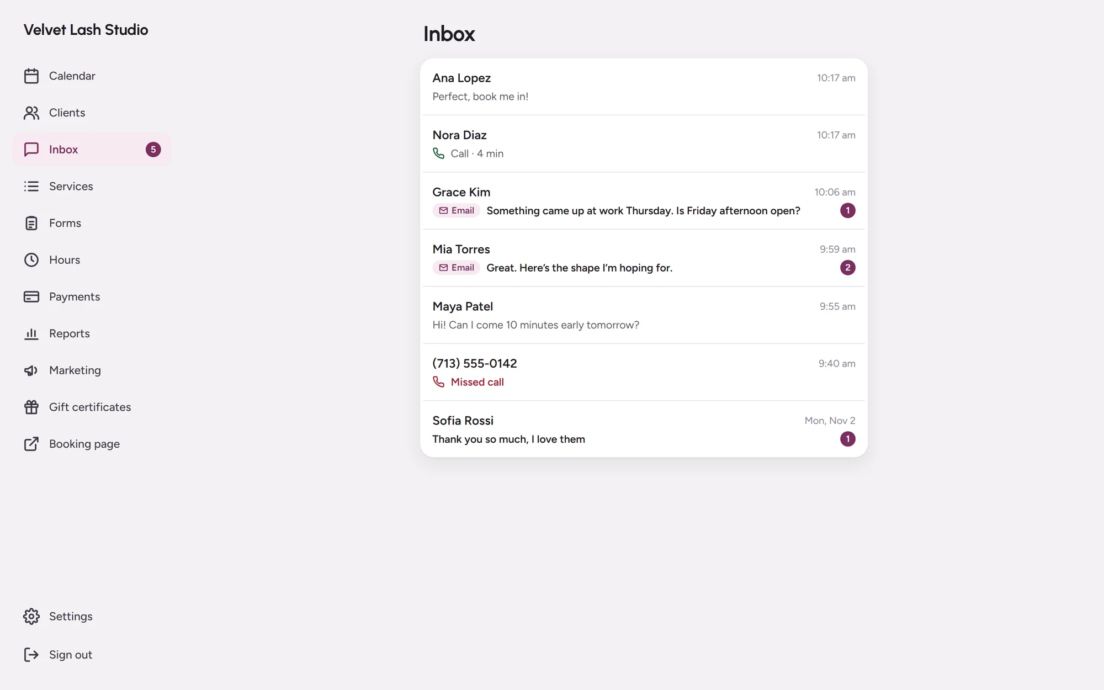Click Mia Torres's unread badge showing 2
The image size is (1104, 690).
[848, 268]
